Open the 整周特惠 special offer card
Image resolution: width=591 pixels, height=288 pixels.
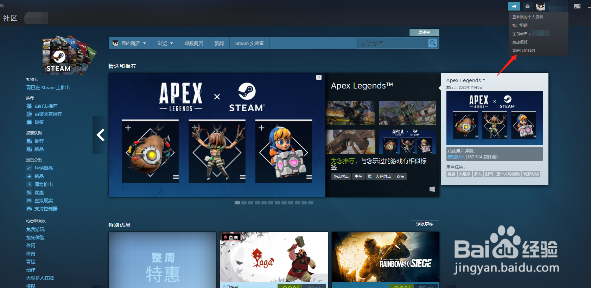(x=163, y=260)
